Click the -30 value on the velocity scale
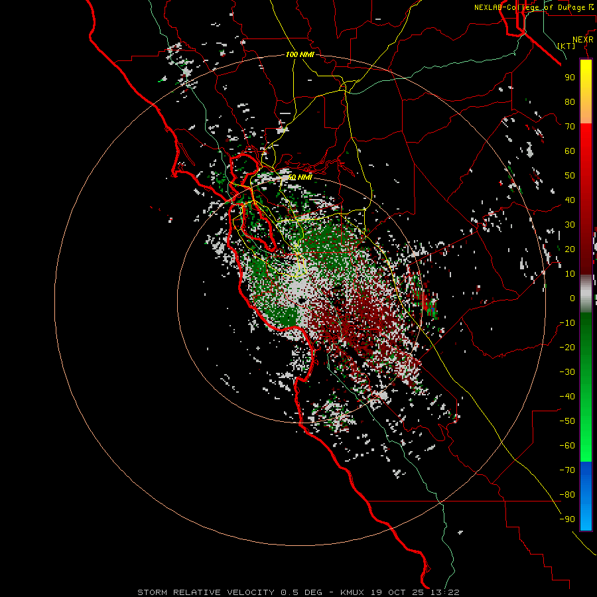This screenshot has height=597, width=597. pyautogui.click(x=567, y=372)
